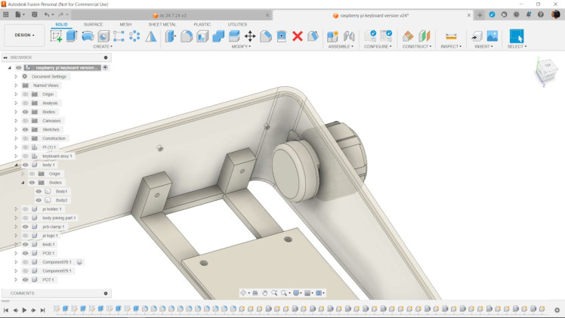Toggle visibility of the knob:1 component

coord(25,245)
